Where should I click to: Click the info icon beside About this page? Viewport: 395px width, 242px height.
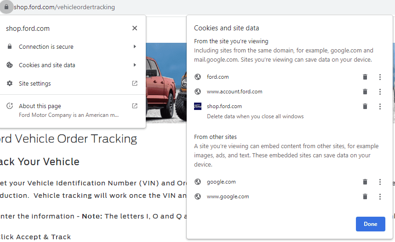tap(10, 106)
